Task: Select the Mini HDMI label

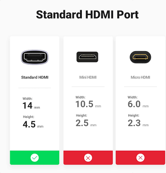Action: click(x=88, y=77)
